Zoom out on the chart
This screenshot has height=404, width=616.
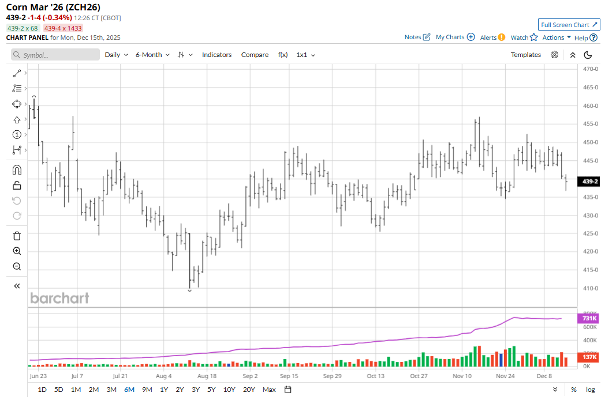(x=17, y=267)
